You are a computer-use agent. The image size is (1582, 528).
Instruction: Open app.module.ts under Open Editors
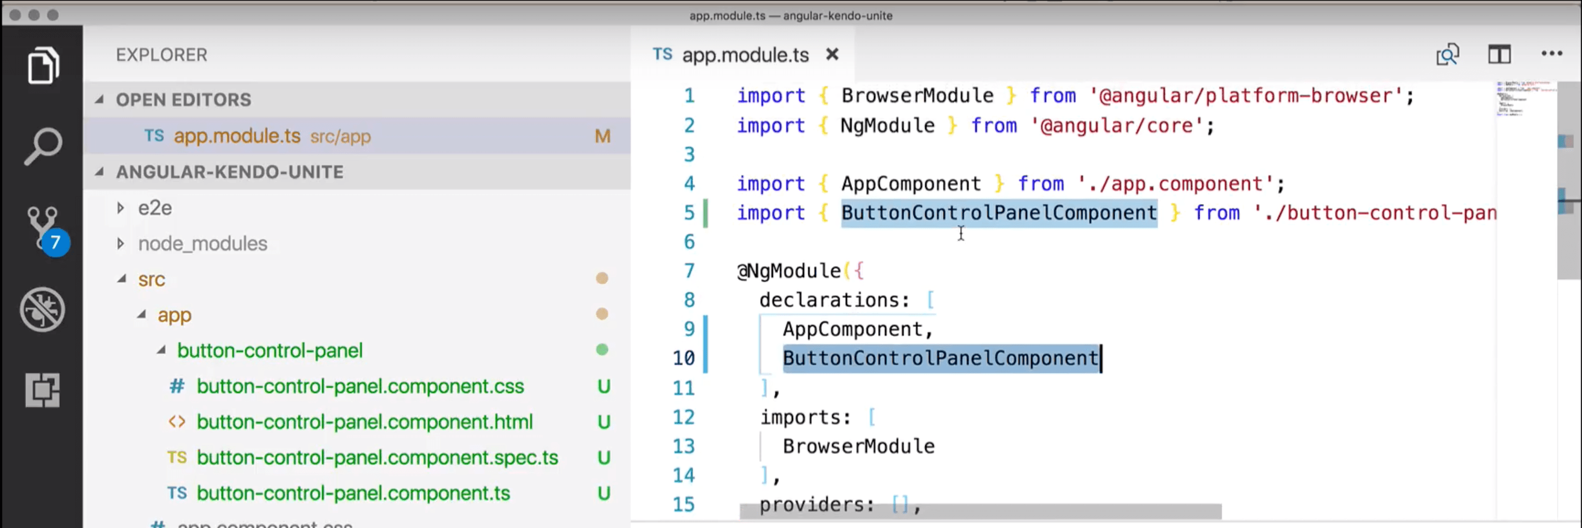click(x=356, y=136)
